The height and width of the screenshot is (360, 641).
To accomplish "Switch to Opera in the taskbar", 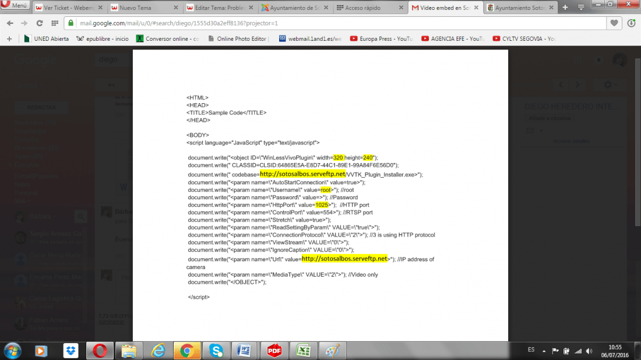I will tap(99, 351).
